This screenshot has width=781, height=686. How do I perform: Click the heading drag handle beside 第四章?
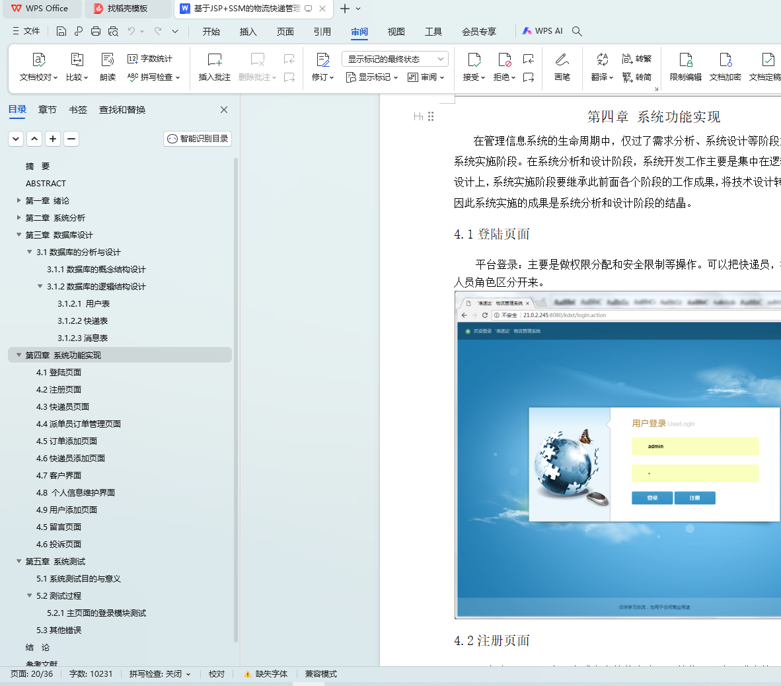431,116
